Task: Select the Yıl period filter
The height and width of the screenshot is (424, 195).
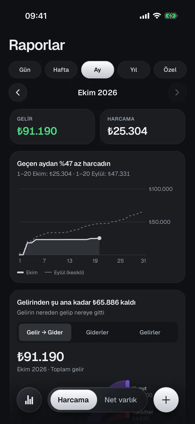Action: click(x=134, y=70)
